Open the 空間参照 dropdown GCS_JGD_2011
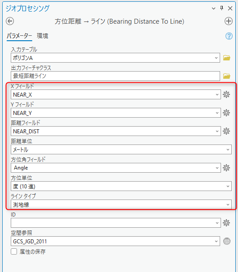The height and width of the screenshot is (272, 238). point(115,241)
